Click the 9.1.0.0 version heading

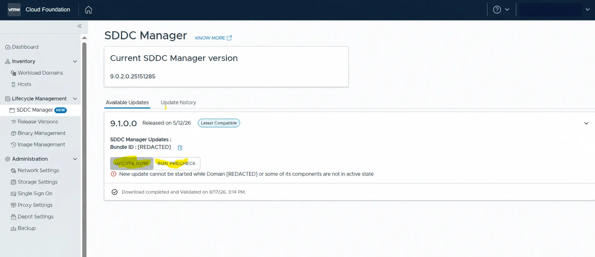123,123
